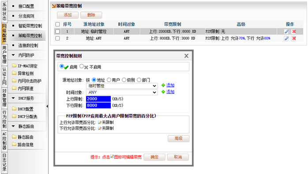The width and height of the screenshot is (308, 174).
Task: Switch to 系统状态 vertical tab
Action: [x=4, y=11]
